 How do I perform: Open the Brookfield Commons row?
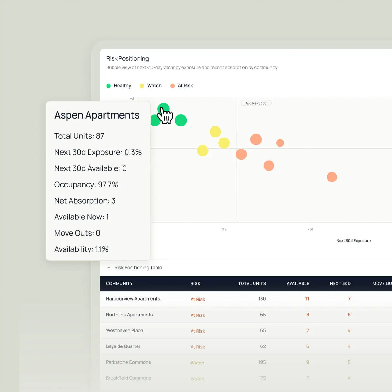[246, 378]
